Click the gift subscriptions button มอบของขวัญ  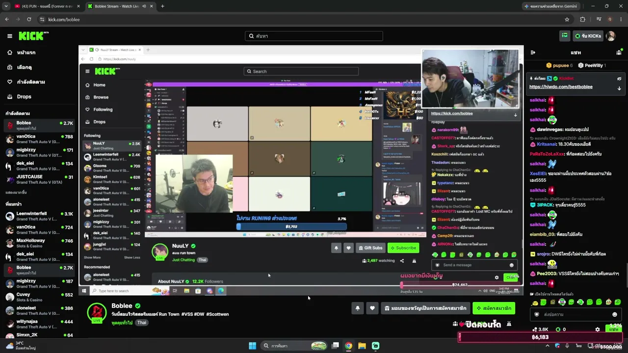click(425, 308)
